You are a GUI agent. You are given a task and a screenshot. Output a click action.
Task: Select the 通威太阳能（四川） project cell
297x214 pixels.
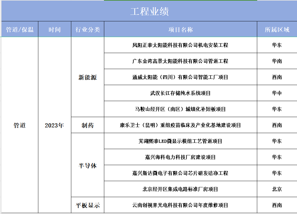click(180, 77)
